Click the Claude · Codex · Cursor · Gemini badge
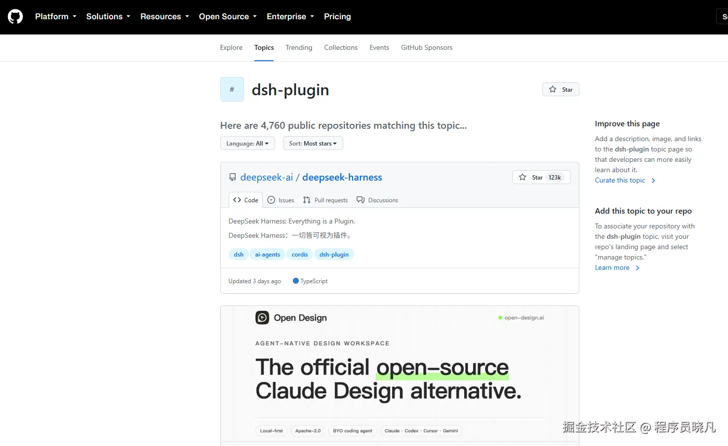Viewport: 728px width, 446px height. click(x=421, y=431)
